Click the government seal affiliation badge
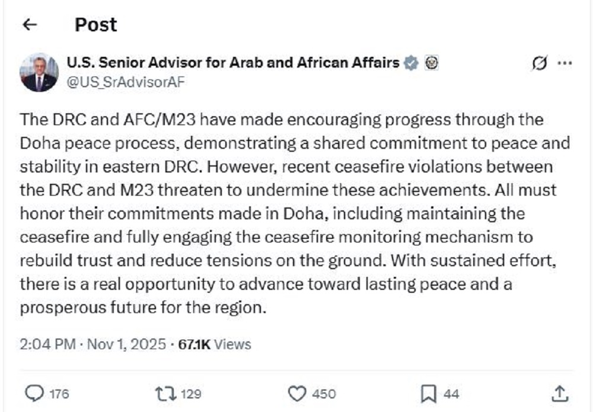593x412 pixels. [432, 62]
